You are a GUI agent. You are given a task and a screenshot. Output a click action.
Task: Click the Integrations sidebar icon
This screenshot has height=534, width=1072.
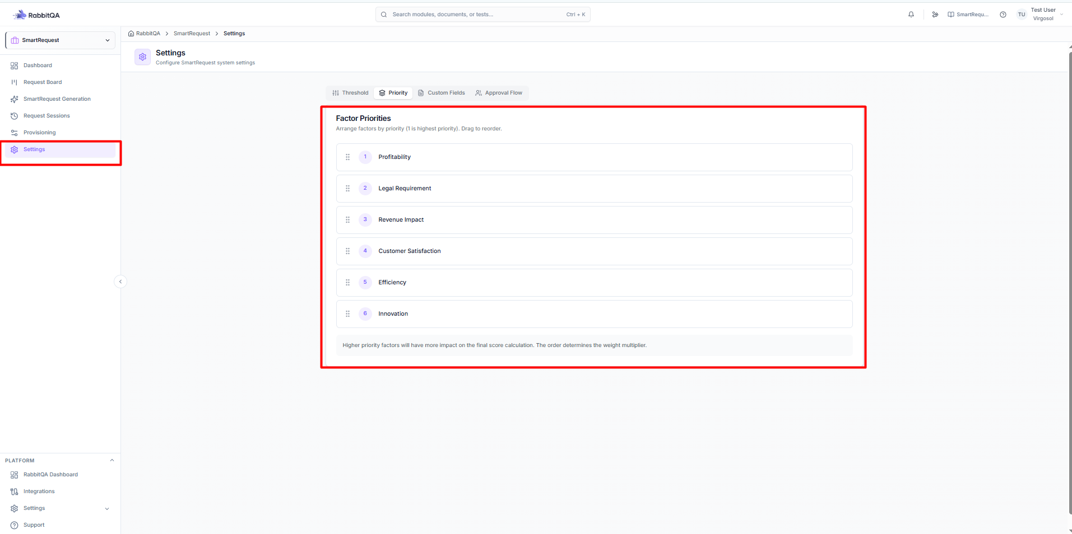click(15, 491)
